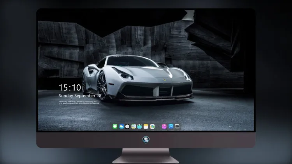
Task: Open the Camera app in the dock
Action: [177, 126]
